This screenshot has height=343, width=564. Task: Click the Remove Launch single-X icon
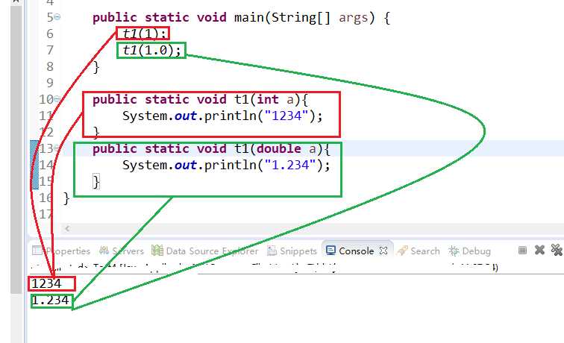[539, 250]
